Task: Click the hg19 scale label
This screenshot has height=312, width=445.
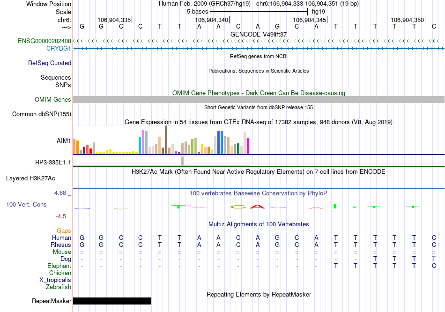Action: (319, 12)
